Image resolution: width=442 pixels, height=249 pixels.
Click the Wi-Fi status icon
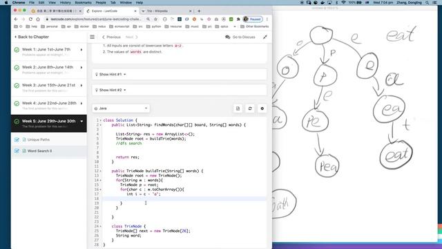point(343,3)
